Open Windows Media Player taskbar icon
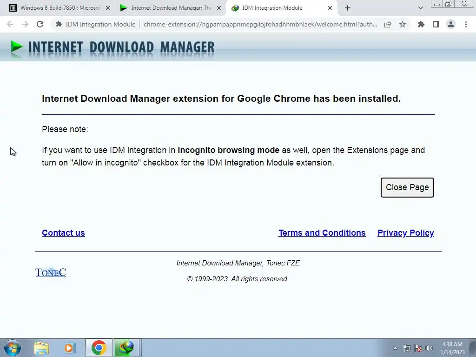 coord(70,348)
